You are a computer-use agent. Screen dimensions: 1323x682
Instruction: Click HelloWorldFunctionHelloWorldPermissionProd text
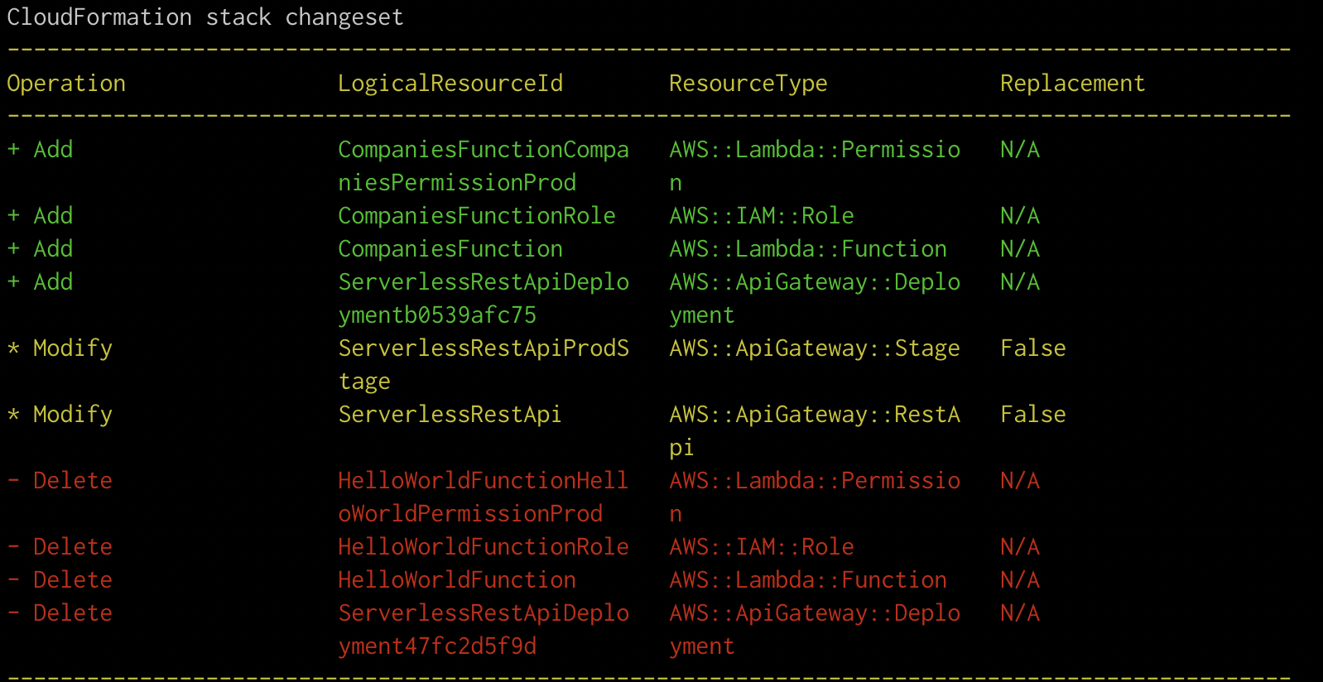click(x=483, y=497)
